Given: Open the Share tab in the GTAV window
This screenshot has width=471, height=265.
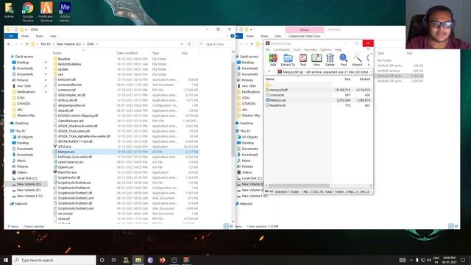Looking at the screenshot, I should [39, 36].
